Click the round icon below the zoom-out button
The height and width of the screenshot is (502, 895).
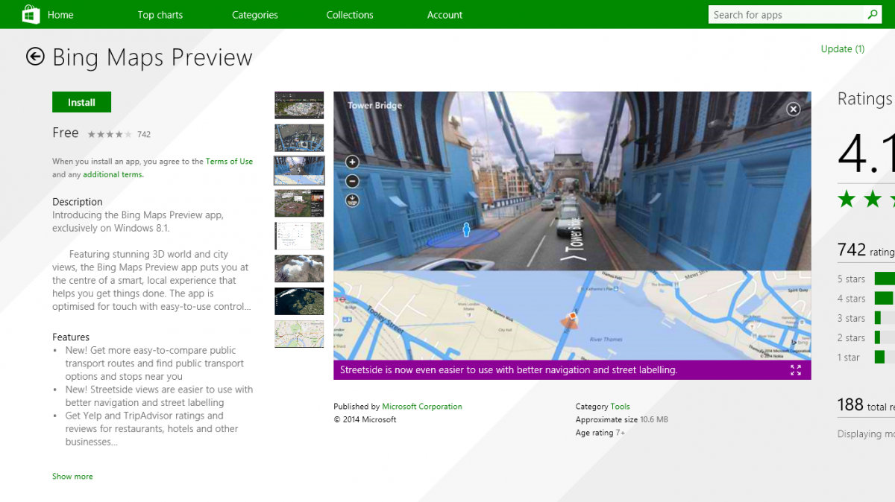point(353,200)
